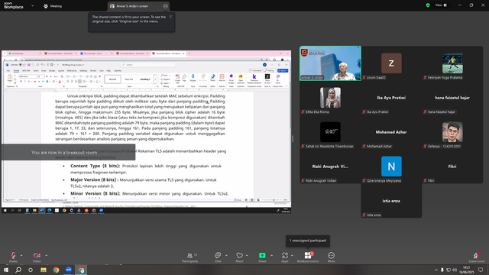The height and width of the screenshot is (275, 489).
Task: Open Zoom Workplace dropdown chevron
Action: click(x=32, y=5)
